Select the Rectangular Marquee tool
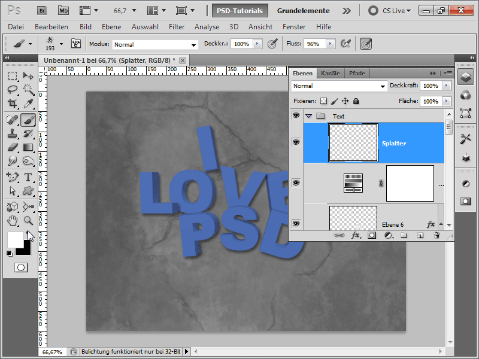Viewport: 479px width, 359px height. (x=13, y=76)
